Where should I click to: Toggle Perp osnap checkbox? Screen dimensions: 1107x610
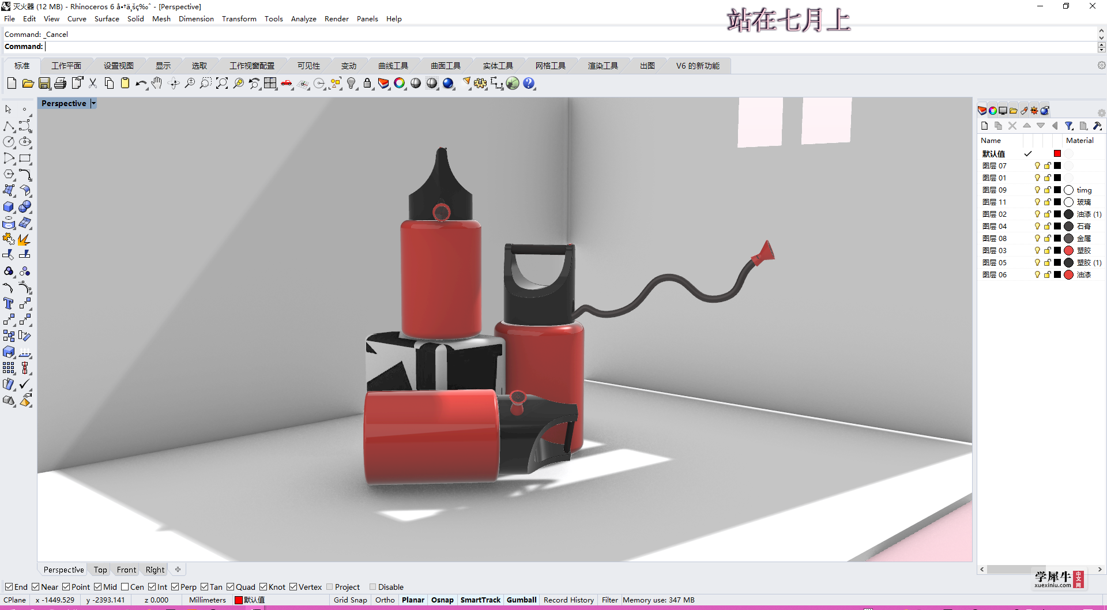[x=175, y=587]
